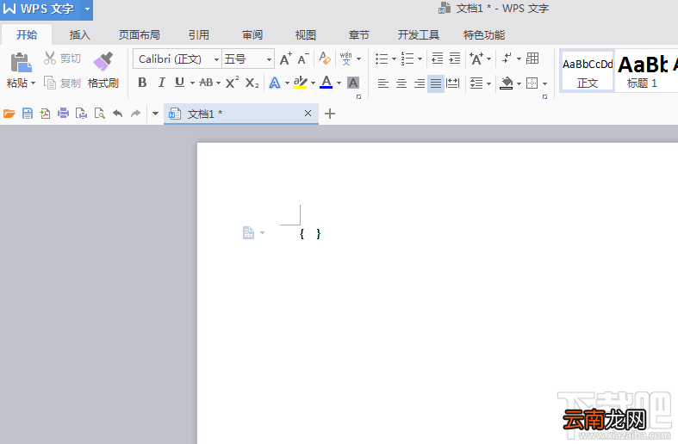The height and width of the screenshot is (444, 678).
Task: Toggle Underline formatting
Action: (179, 83)
